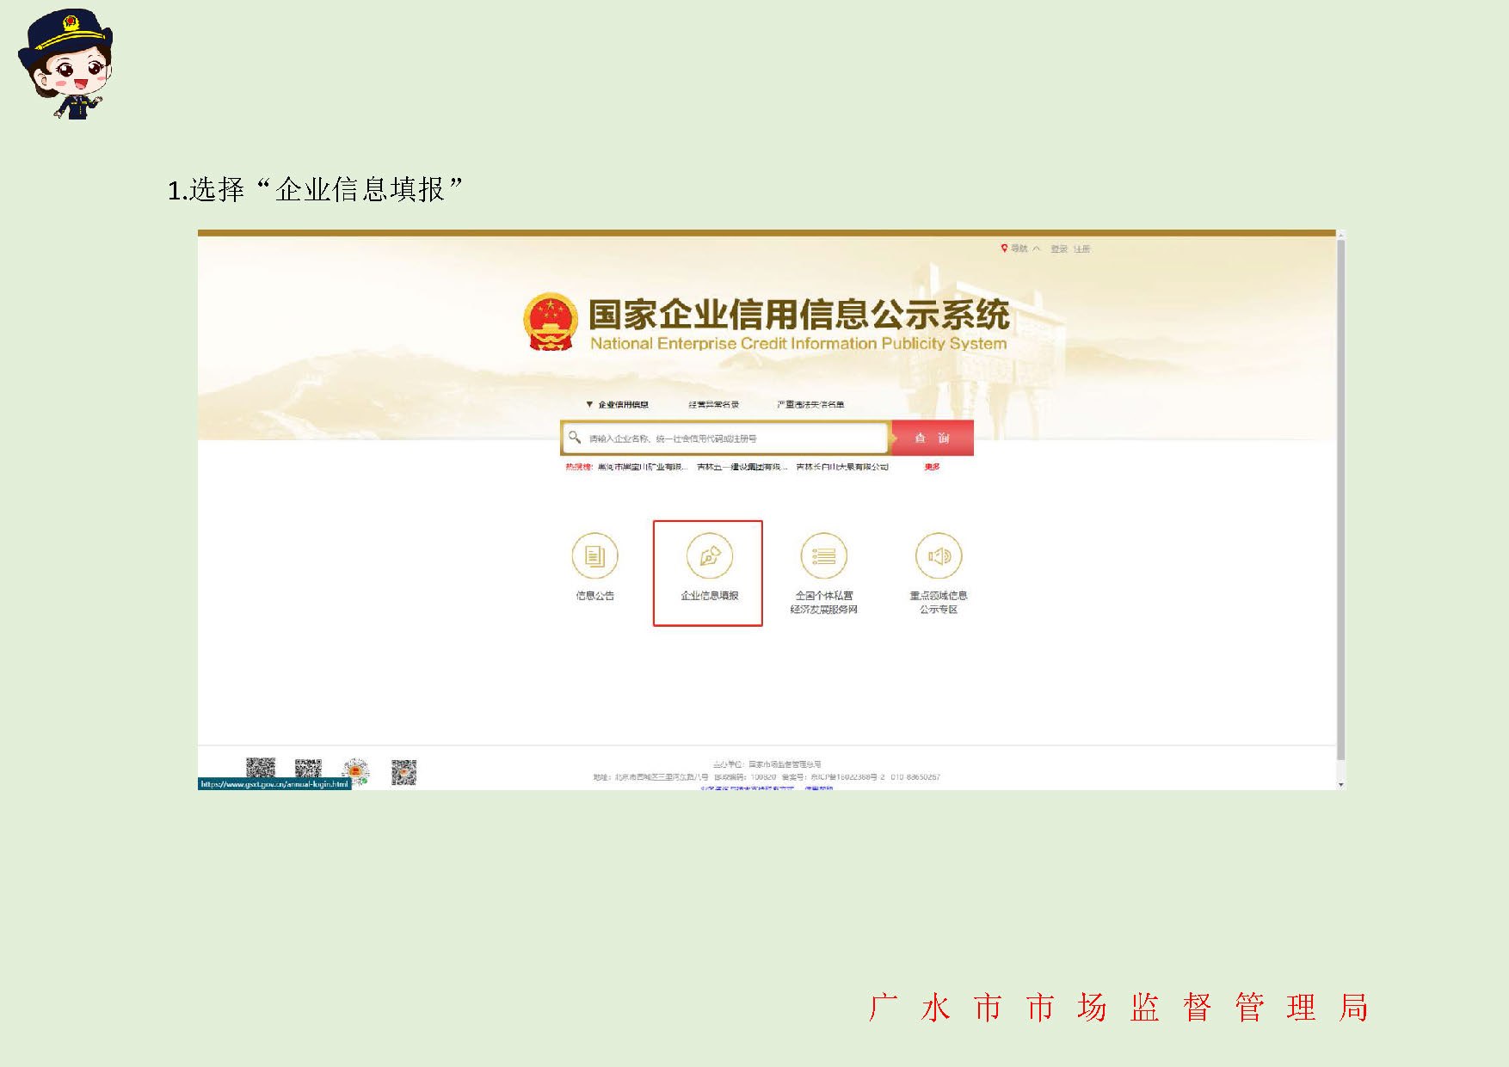Select the 企业信用信息 search tab
This screenshot has width=1509, height=1067.
click(623, 404)
